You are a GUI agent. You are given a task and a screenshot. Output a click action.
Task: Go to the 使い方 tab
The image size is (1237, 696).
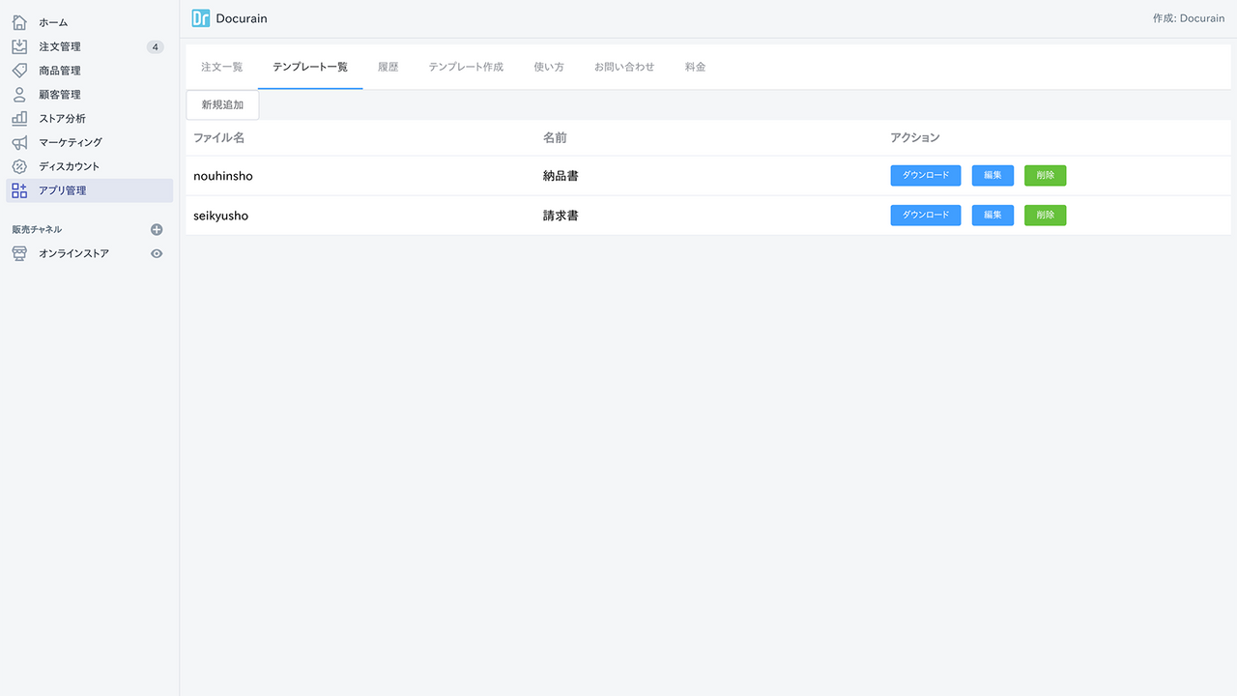pos(549,67)
